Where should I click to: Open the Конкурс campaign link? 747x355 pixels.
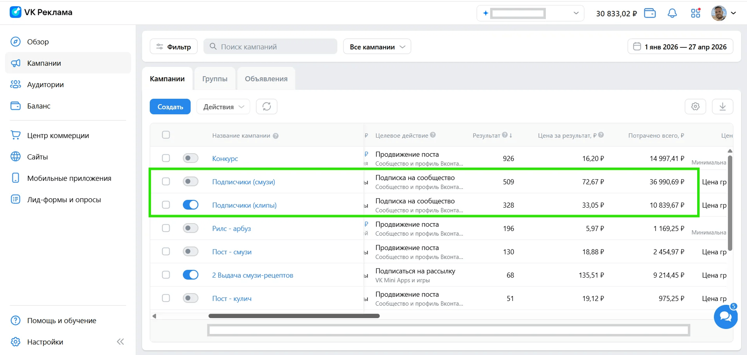(x=225, y=159)
